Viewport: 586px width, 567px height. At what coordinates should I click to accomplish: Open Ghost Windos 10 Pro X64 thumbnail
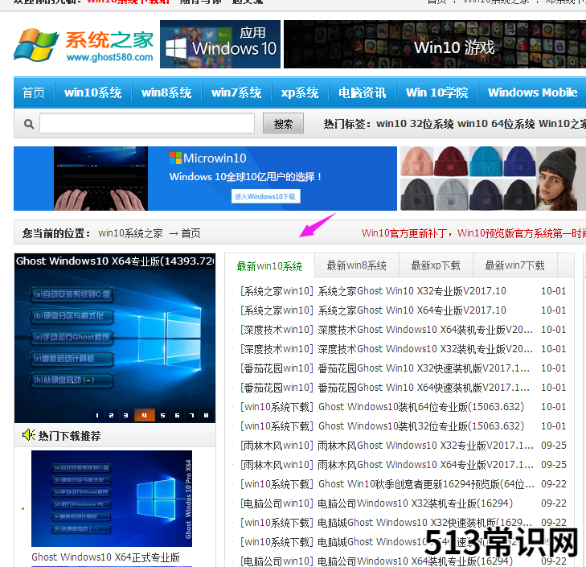[112, 499]
